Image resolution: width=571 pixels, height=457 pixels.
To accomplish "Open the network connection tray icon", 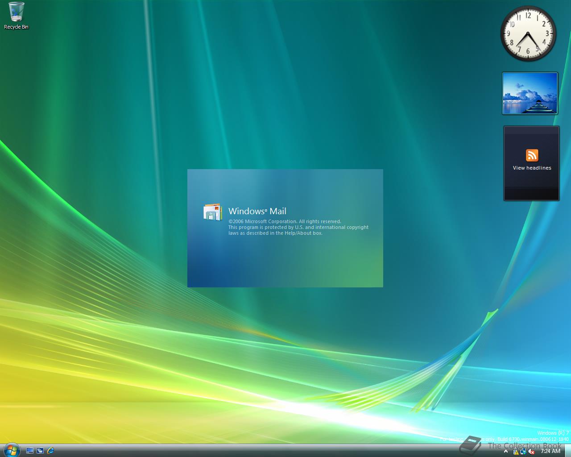I will coord(523,451).
